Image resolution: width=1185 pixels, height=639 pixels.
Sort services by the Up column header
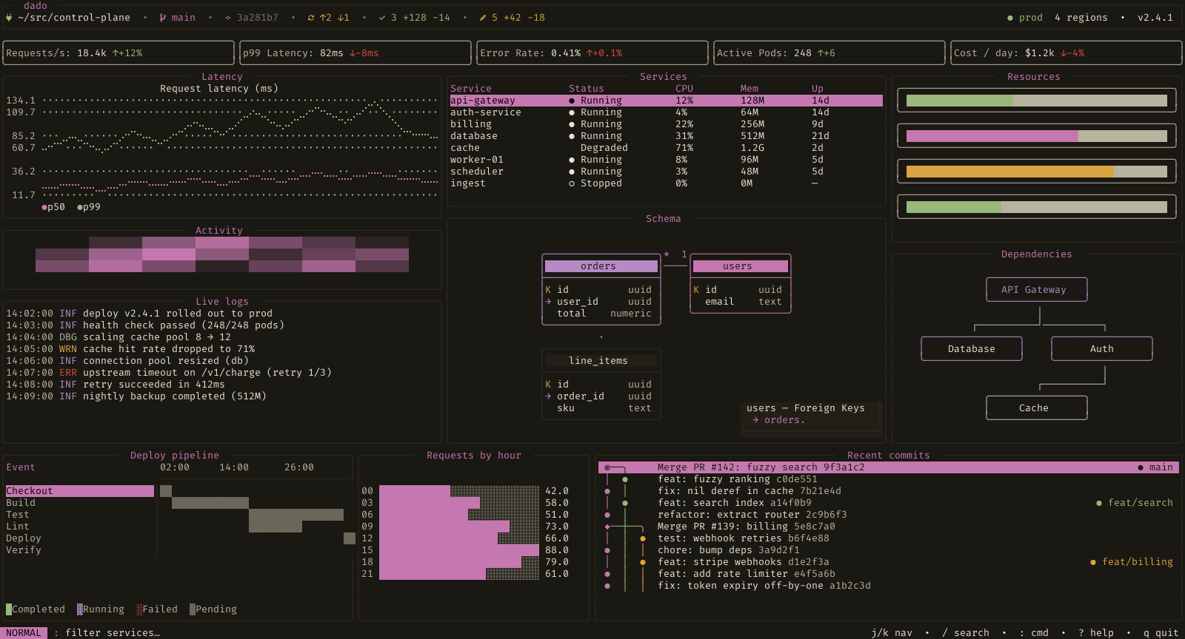click(818, 89)
